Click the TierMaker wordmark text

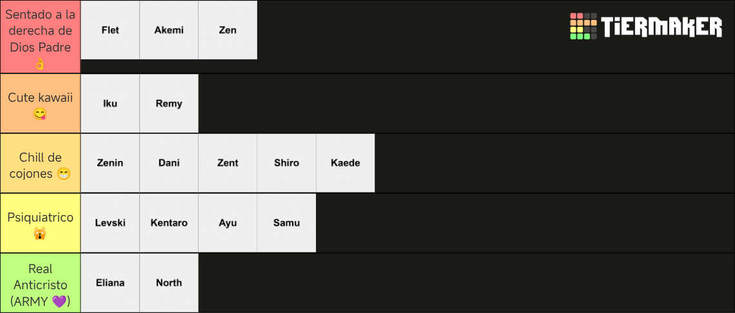pos(661,26)
